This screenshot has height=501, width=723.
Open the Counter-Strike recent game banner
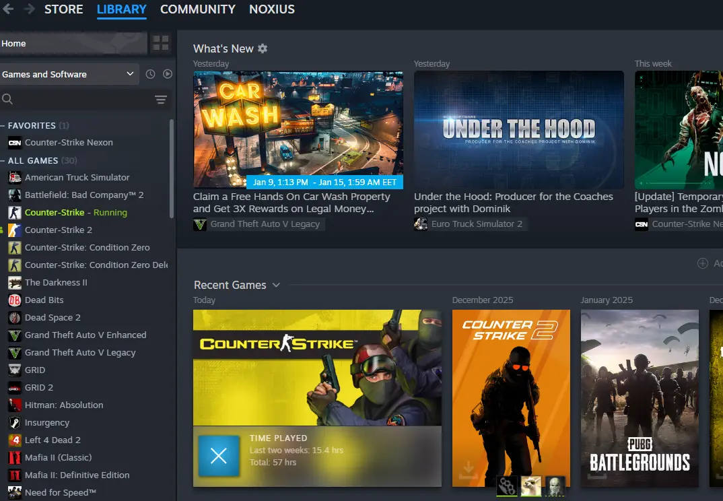(317, 367)
